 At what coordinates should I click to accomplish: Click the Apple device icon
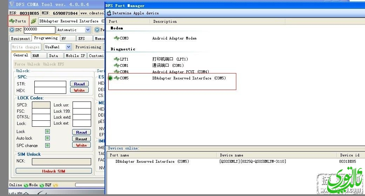[109, 13]
